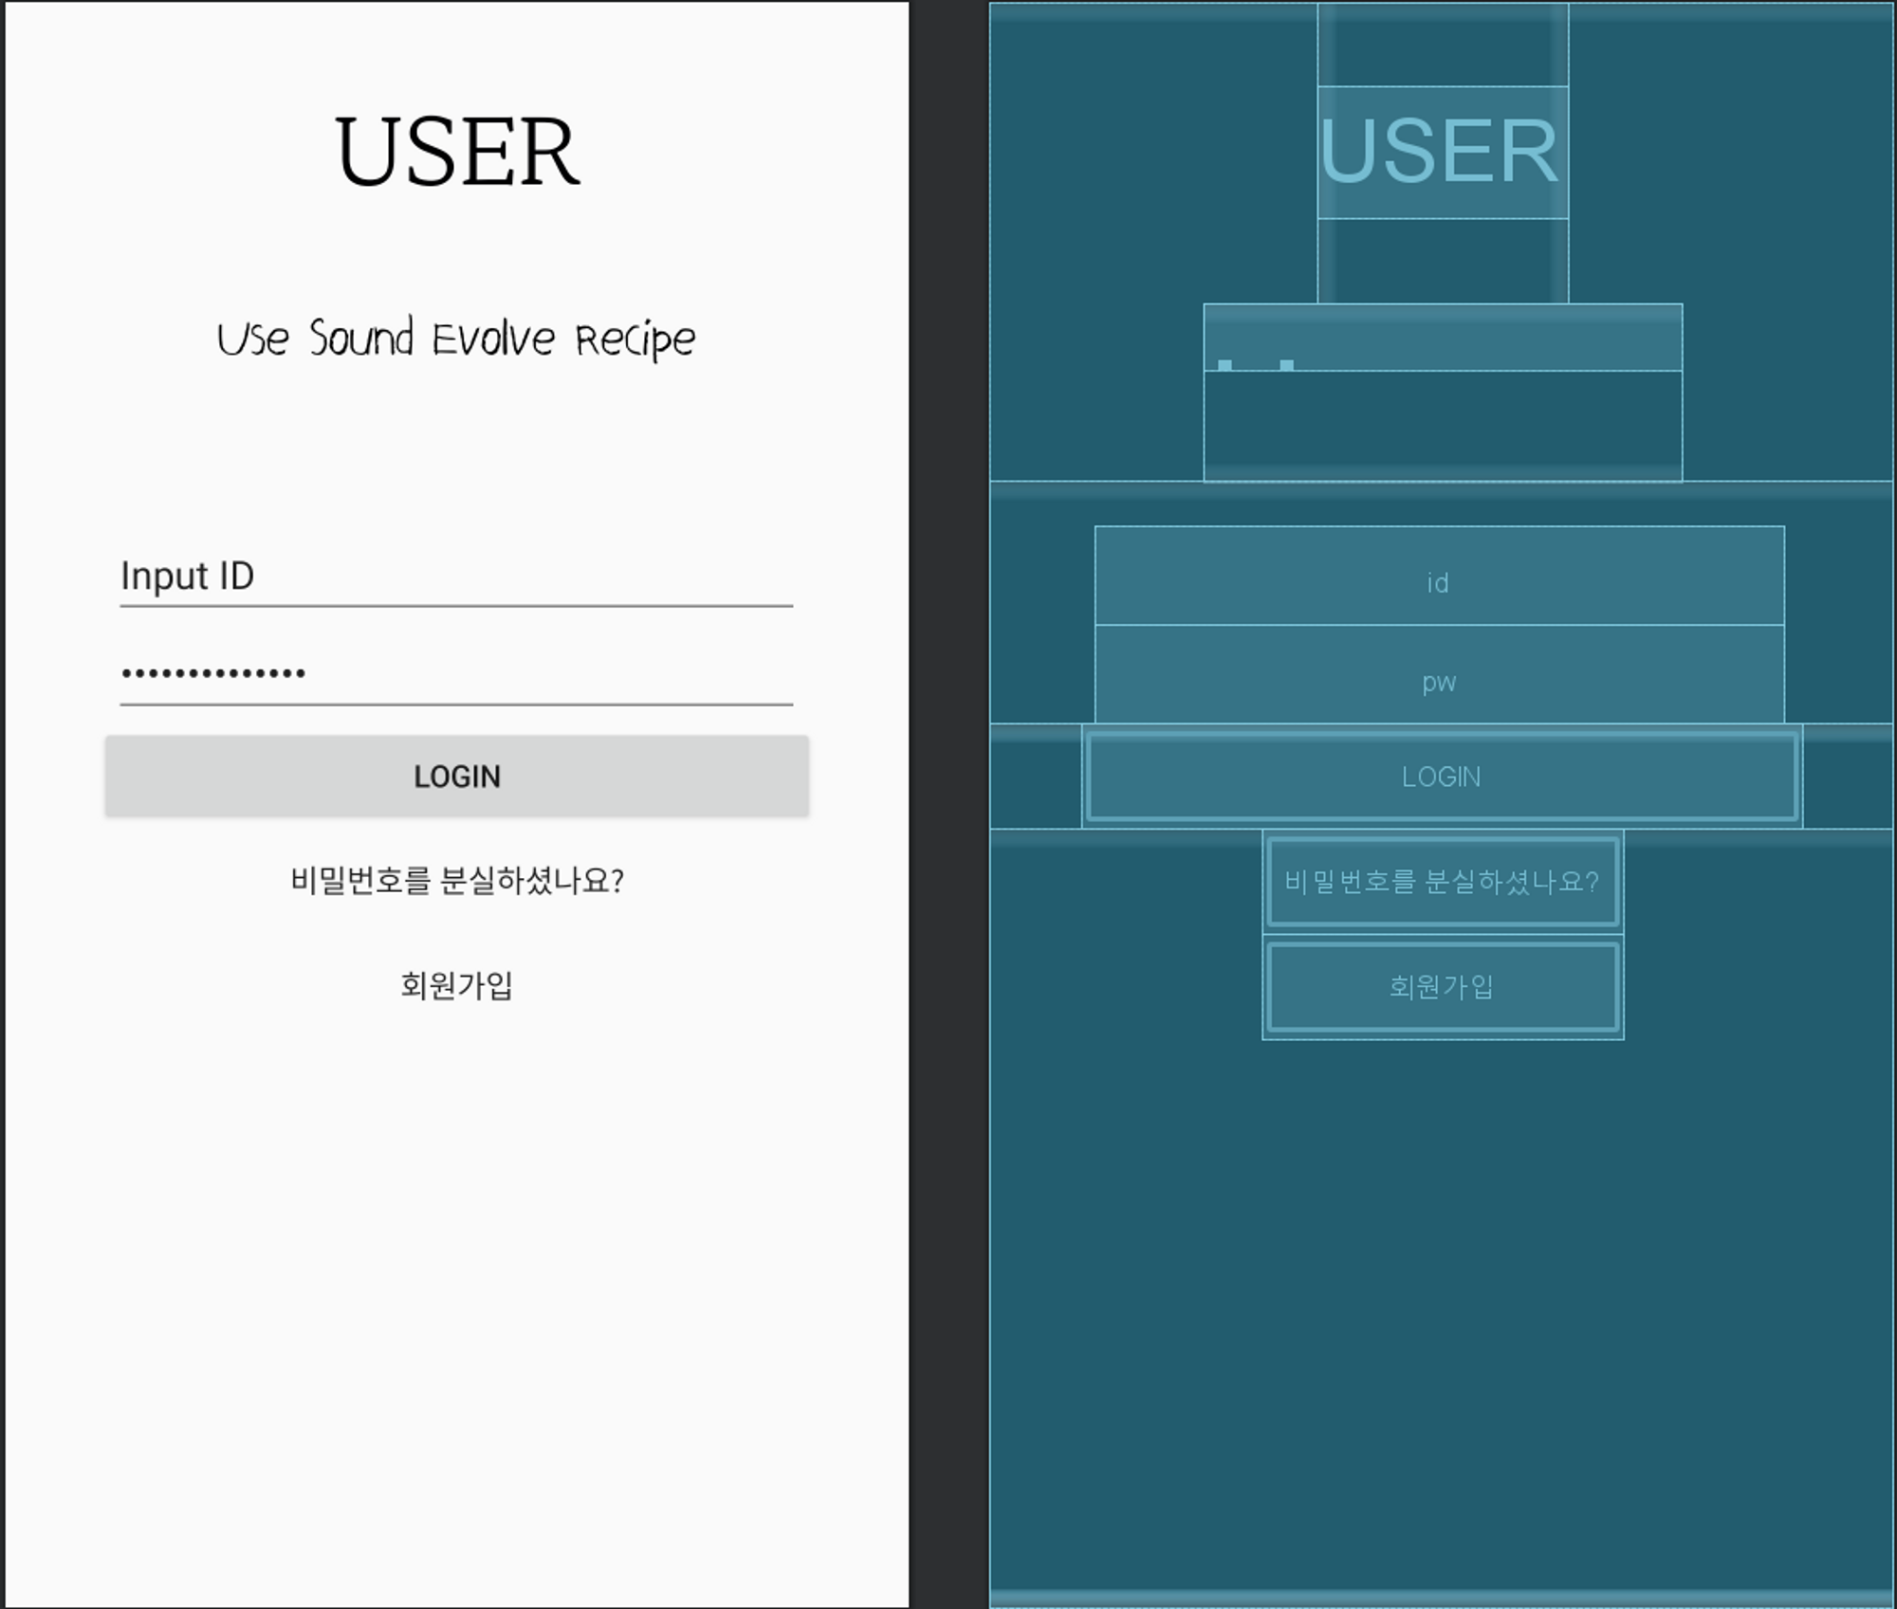1897x1609 pixels.
Task: Select the 비밀번호를 분실하셨나요? button in blueprint view
Action: 1442,882
